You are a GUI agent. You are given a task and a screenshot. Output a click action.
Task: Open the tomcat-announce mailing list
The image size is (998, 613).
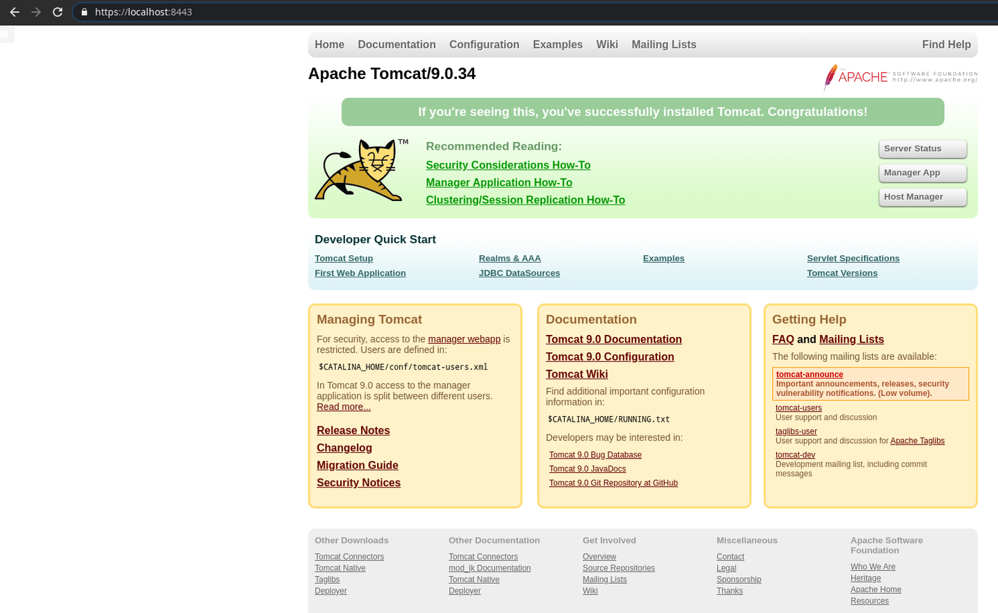click(809, 374)
